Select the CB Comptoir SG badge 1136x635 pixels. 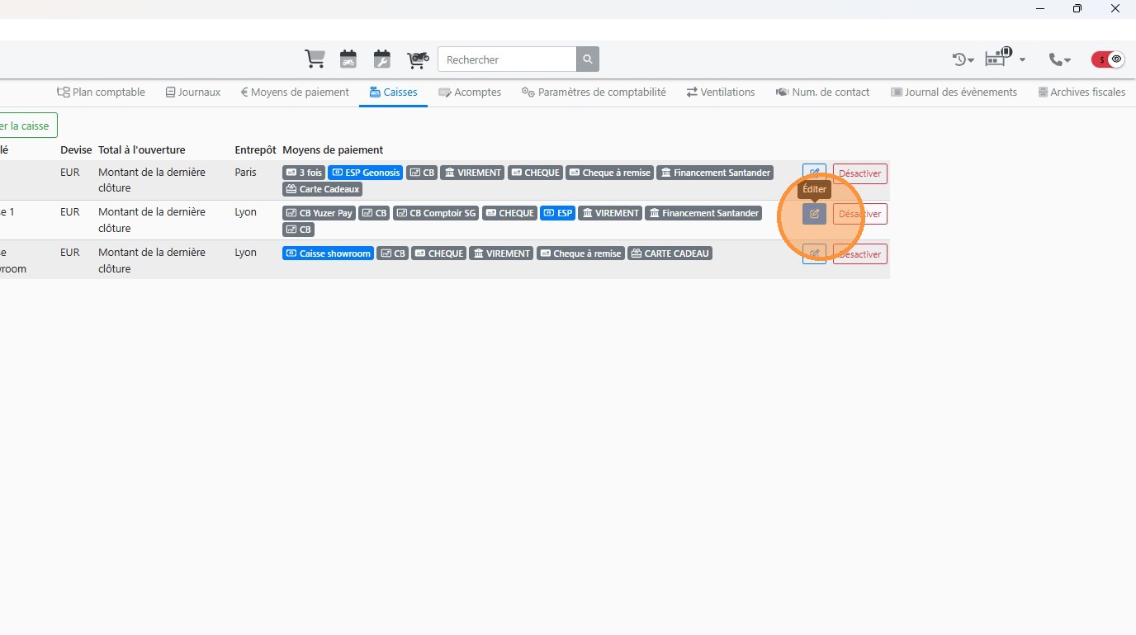(436, 213)
